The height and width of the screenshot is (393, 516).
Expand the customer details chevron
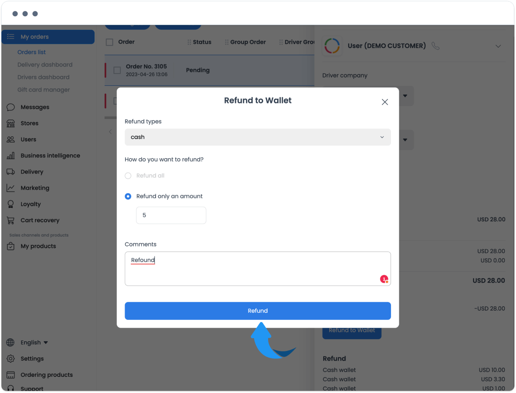498,46
